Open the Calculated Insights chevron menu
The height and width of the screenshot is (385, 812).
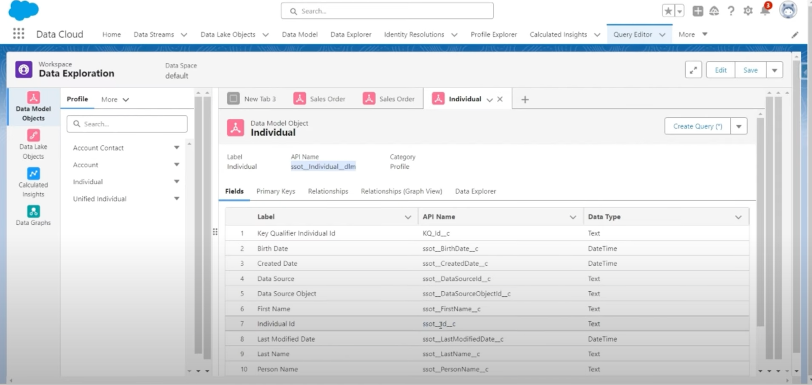click(x=597, y=34)
